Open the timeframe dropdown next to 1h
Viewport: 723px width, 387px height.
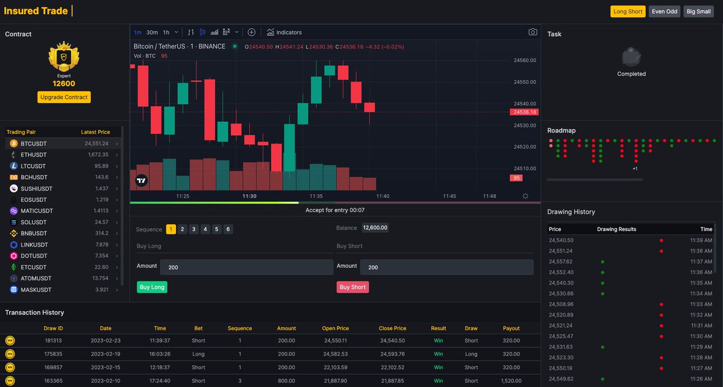175,32
